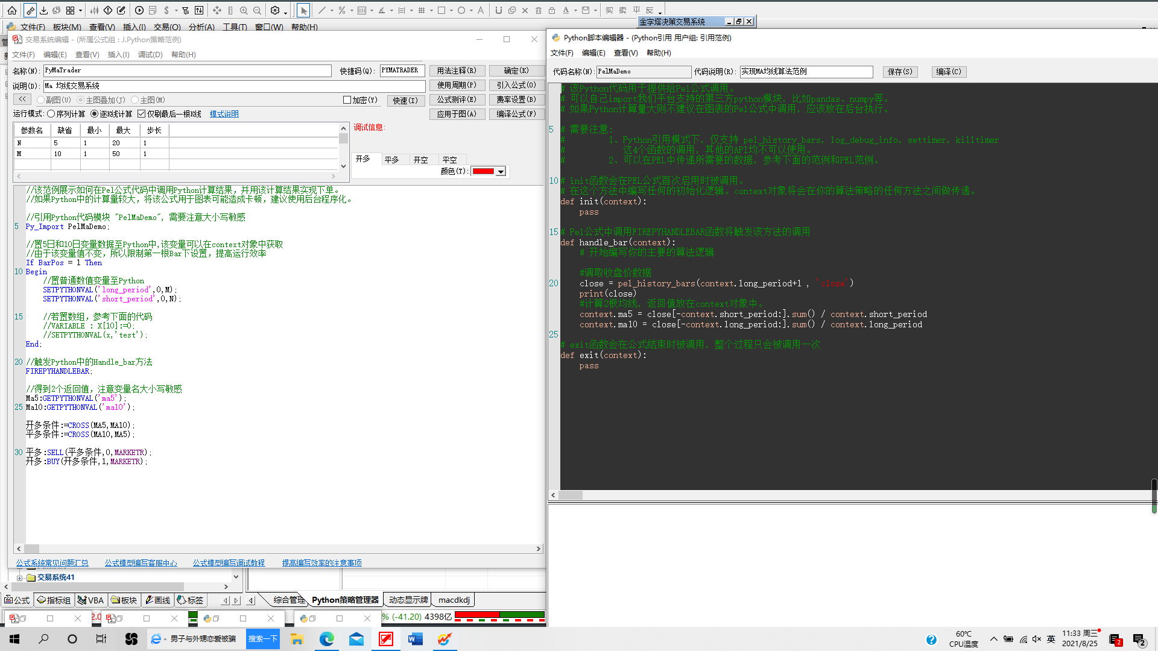Select the line drawing tool
Screen dimensions: 1158x651
(x=322, y=10)
